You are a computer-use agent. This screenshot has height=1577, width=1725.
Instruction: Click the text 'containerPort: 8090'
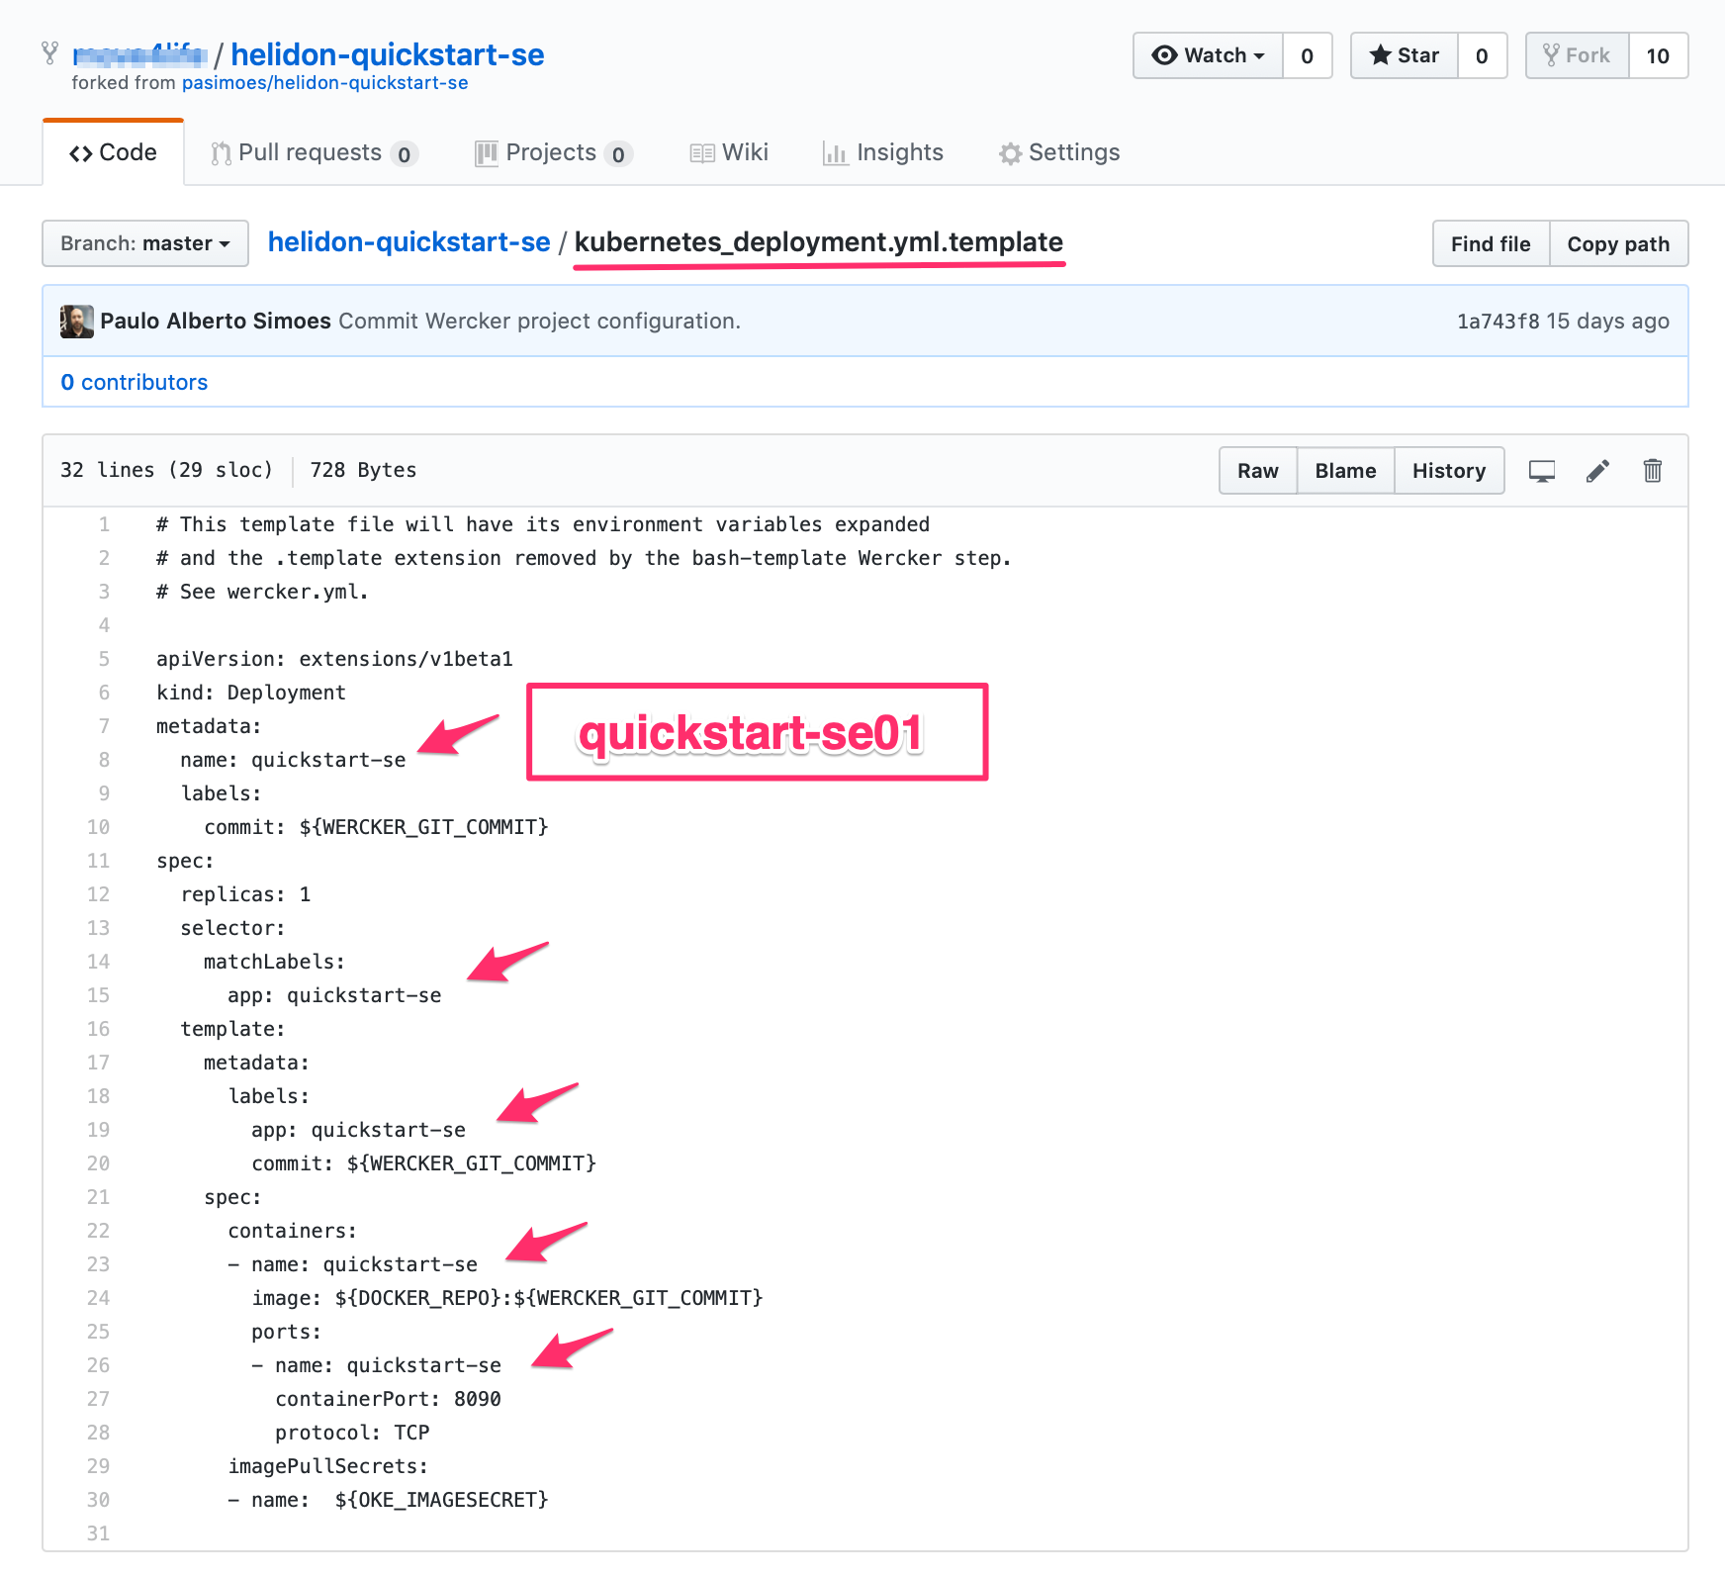point(389,1399)
